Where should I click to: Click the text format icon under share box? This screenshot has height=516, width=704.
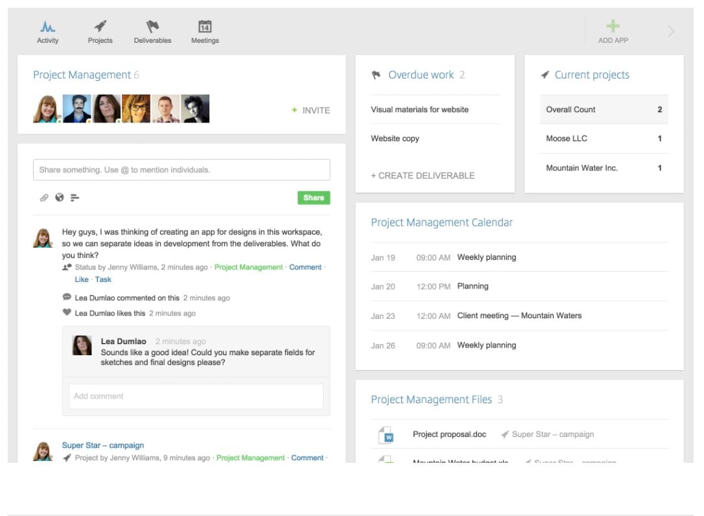pos(75,197)
